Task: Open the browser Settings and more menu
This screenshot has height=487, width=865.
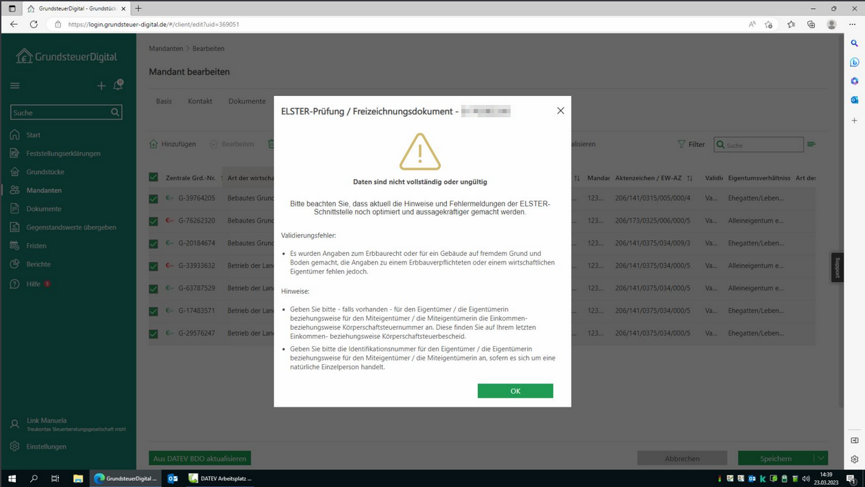Action: click(853, 24)
